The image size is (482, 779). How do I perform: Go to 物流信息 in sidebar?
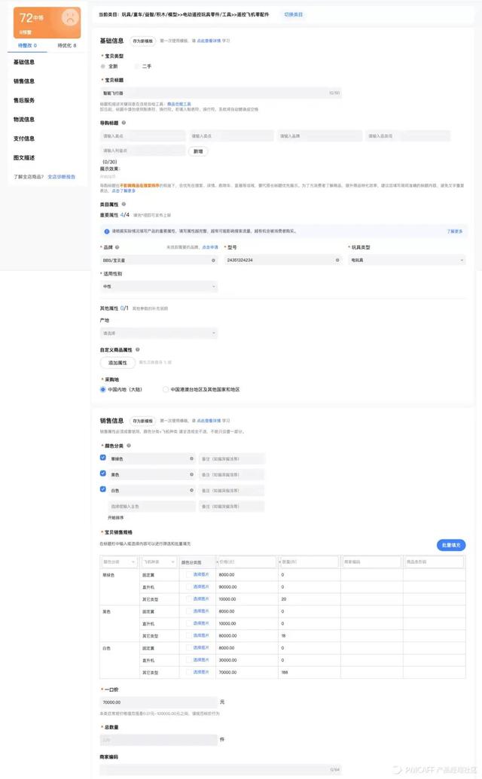(24, 119)
